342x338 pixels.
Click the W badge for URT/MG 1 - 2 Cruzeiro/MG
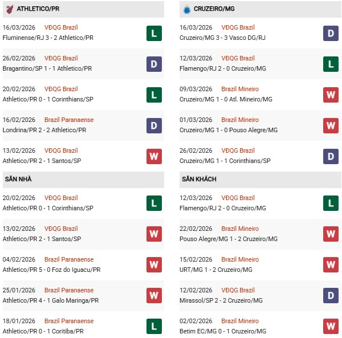point(331,264)
